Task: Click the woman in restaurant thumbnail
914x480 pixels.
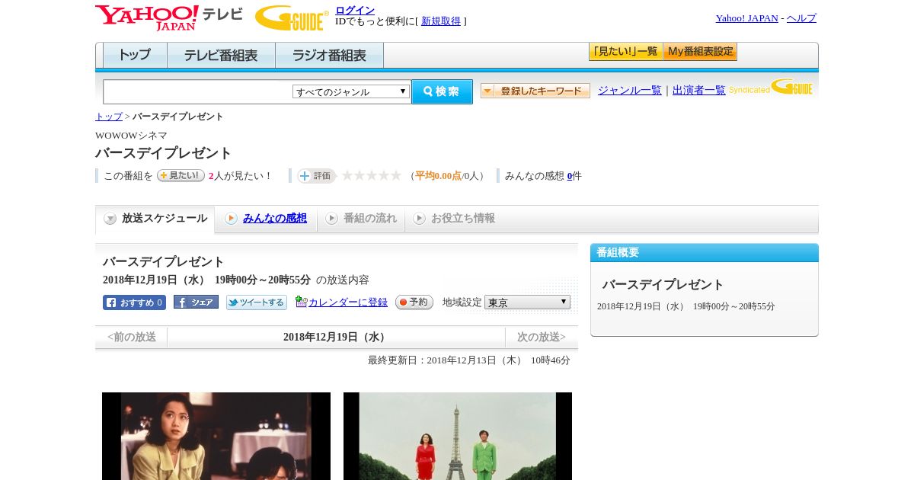Action: point(216,436)
